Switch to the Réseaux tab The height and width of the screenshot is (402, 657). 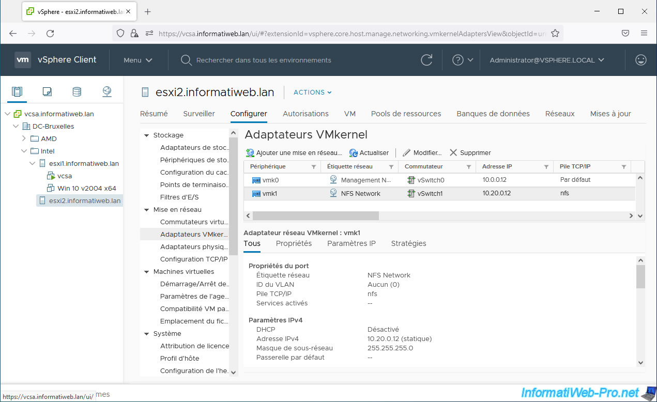coord(560,114)
